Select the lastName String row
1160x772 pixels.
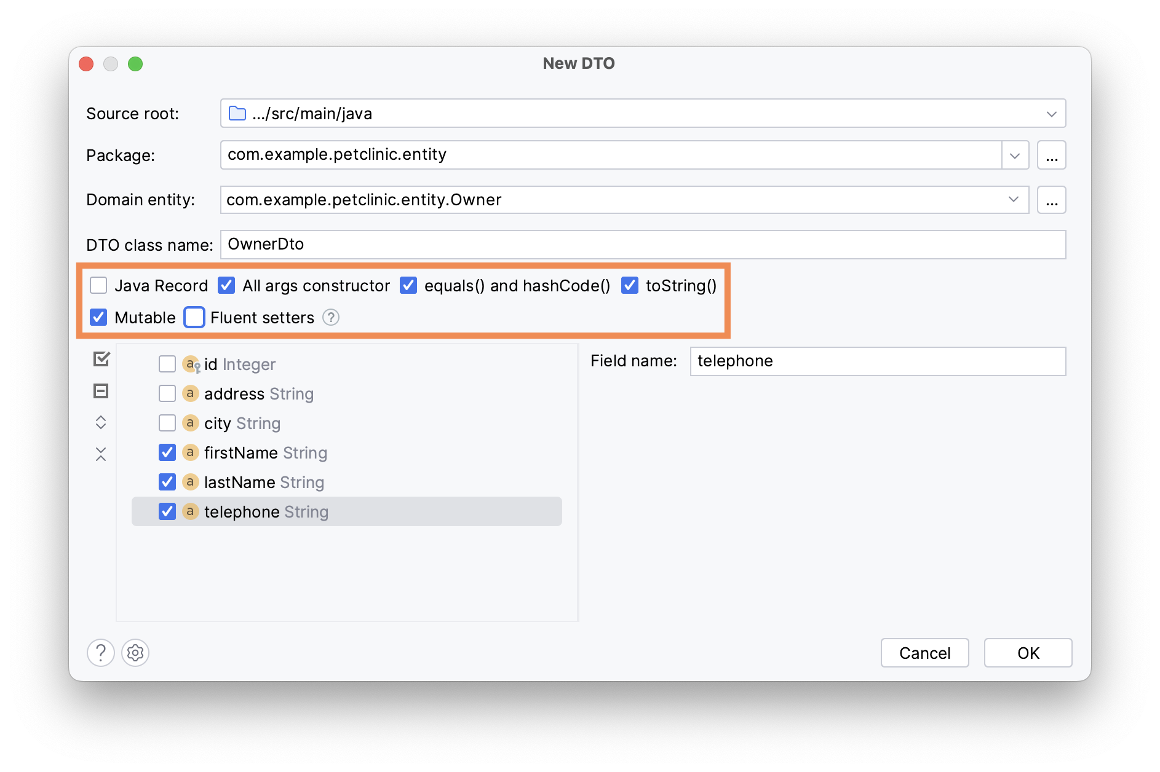pyautogui.click(x=264, y=482)
